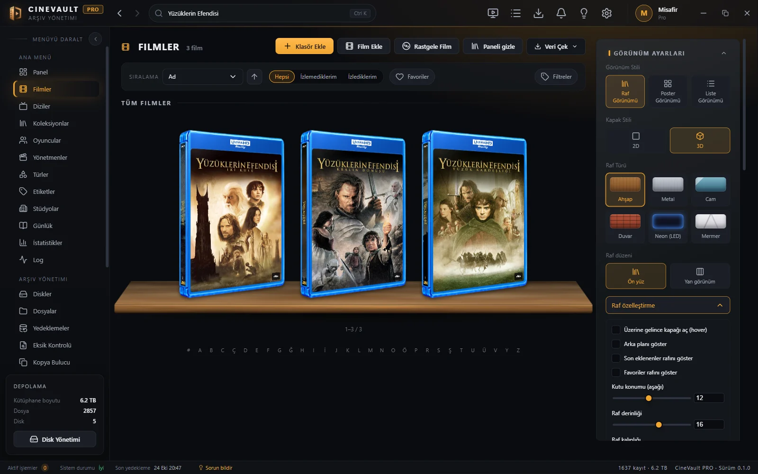Open settings gear icon
Image resolution: width=758 pixels, height=474 pixels.
coord(606,13)
